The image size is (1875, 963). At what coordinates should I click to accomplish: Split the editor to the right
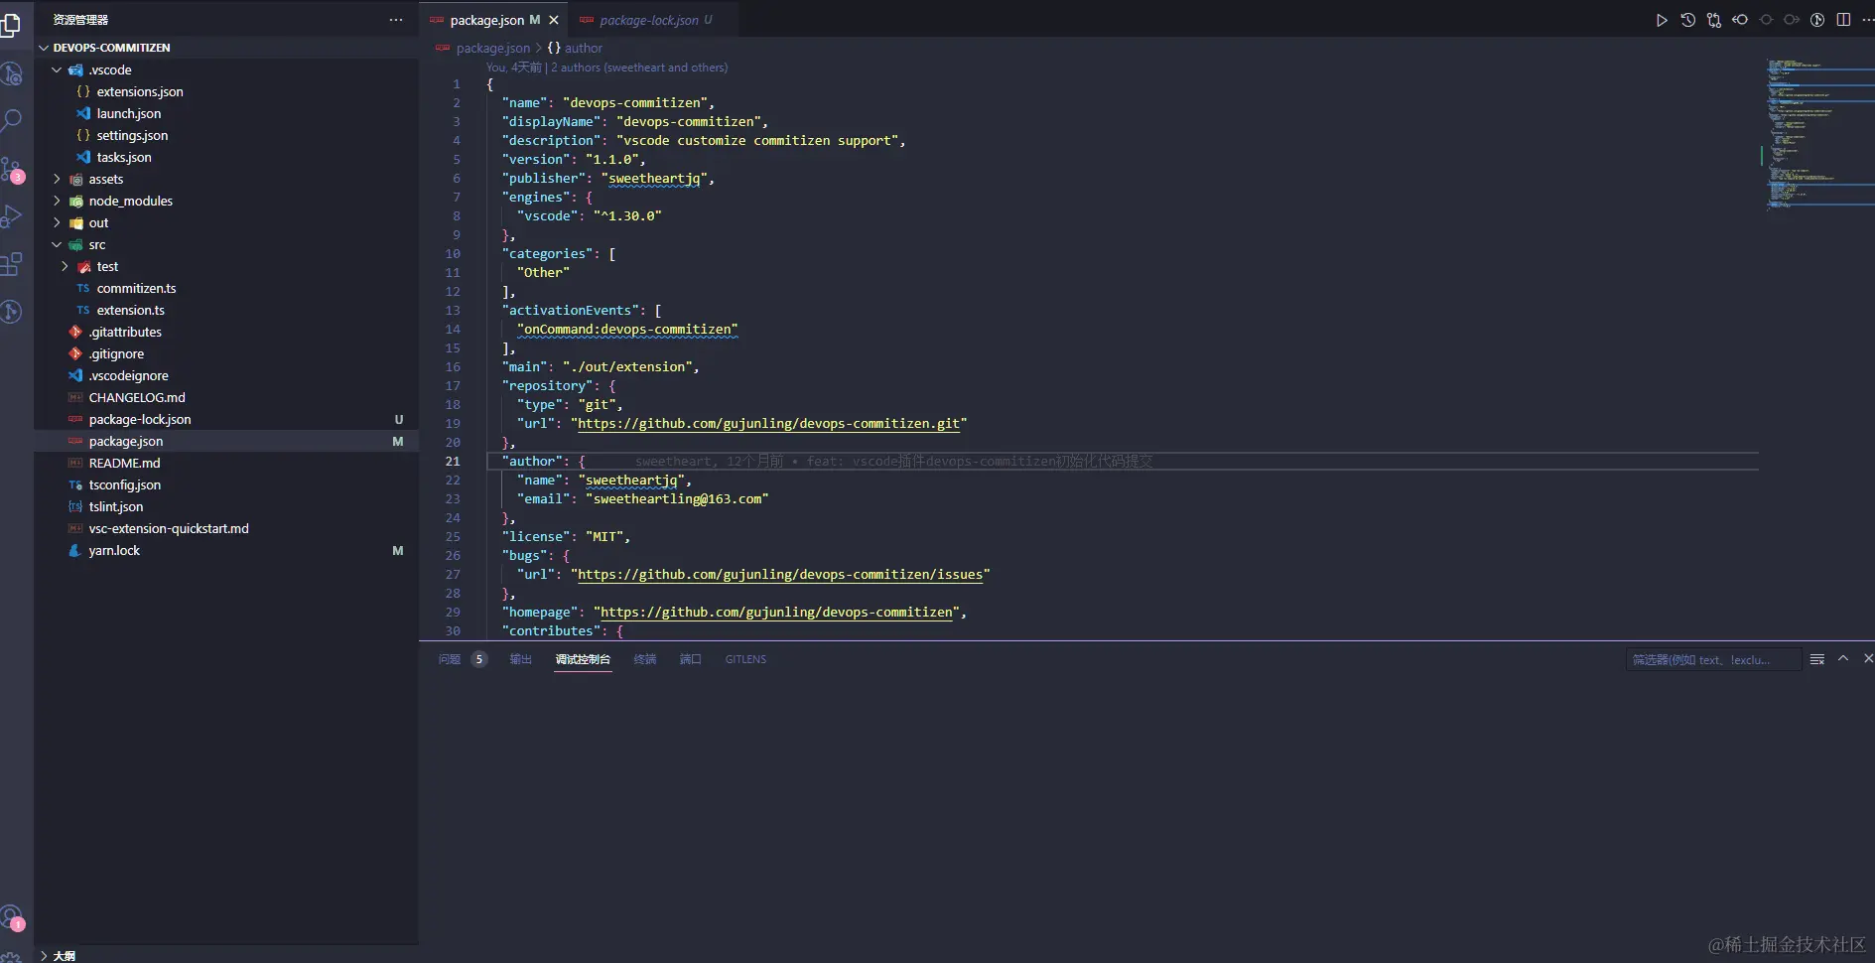pos(1843,20)
